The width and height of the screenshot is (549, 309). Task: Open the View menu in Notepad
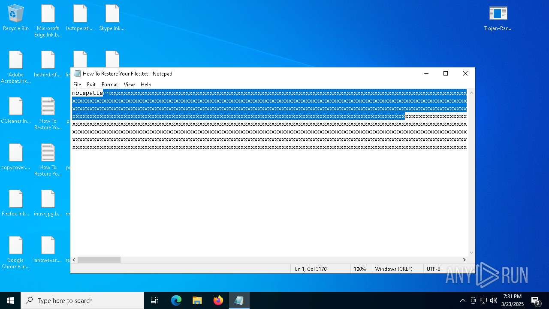[129, 85]
